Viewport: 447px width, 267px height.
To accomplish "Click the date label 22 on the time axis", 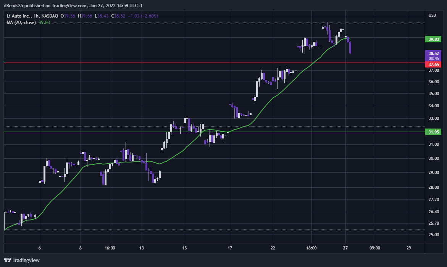I will [x=273, y=248].
